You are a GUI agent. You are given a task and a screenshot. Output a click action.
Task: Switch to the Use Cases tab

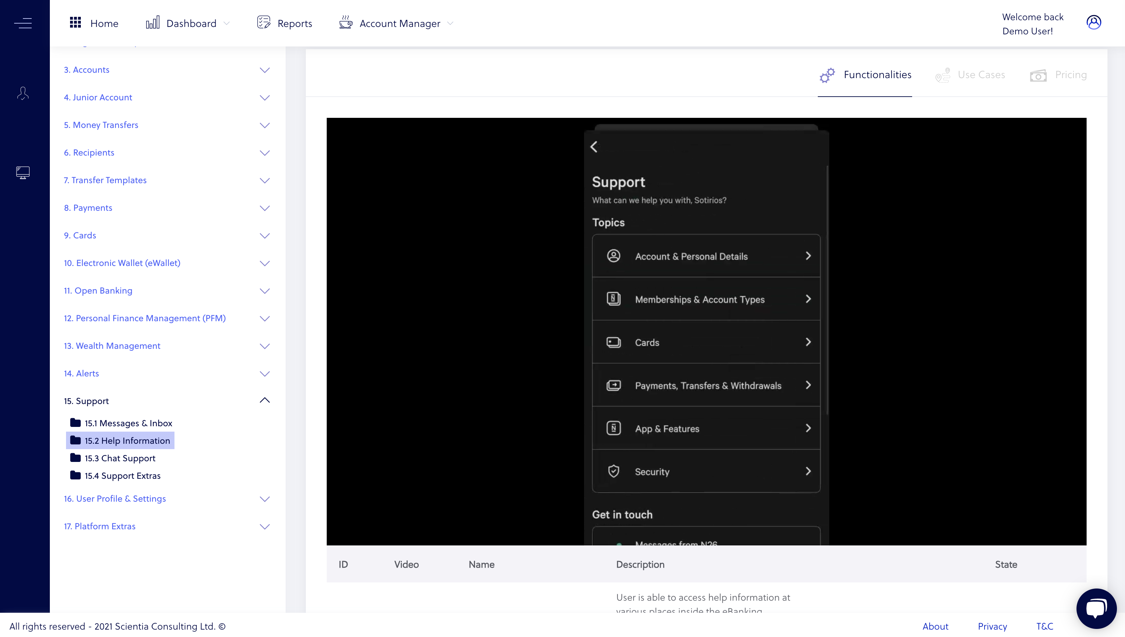tap(970, 75)
